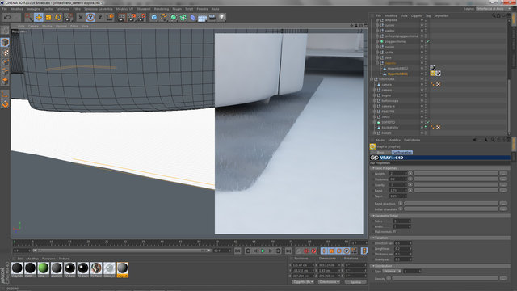Select the green material sphere
Image resolution: width=517 pixels, height=291 pixels.
click(x=43, y=268)
